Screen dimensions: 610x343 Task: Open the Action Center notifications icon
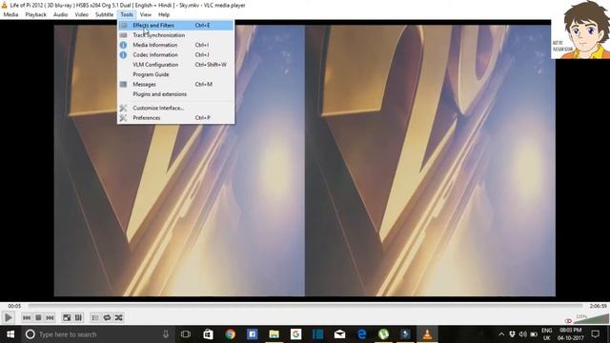595,334
